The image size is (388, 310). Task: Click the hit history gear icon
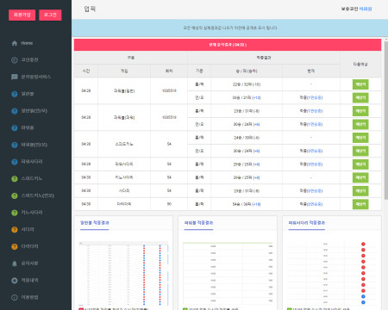coord(15,281)
